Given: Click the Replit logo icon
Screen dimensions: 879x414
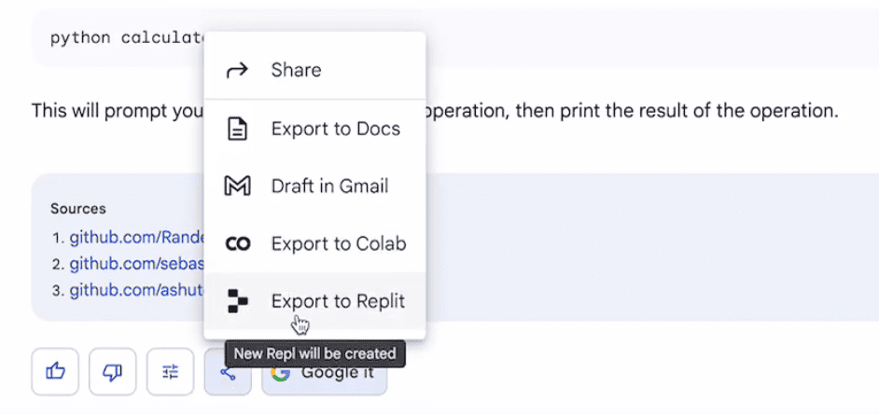Looking at the screenshot, I should tap(238, 301).
